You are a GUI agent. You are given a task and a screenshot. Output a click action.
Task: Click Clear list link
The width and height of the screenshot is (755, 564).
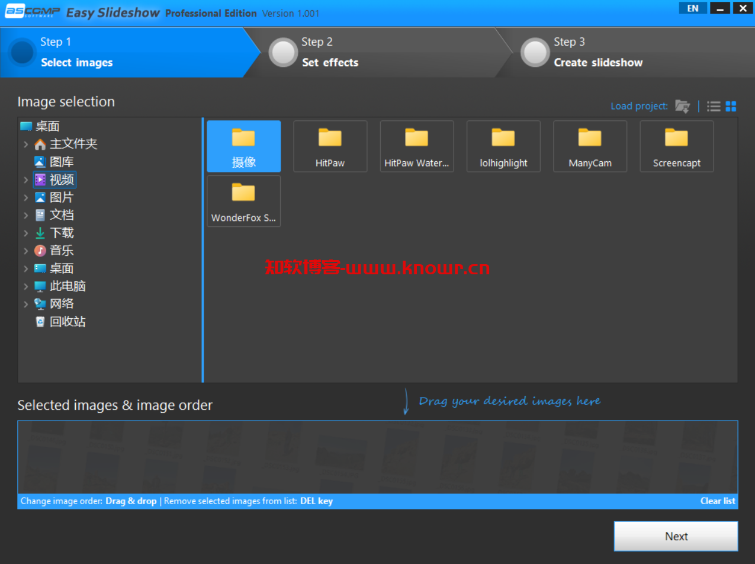[x=718, y=501]
